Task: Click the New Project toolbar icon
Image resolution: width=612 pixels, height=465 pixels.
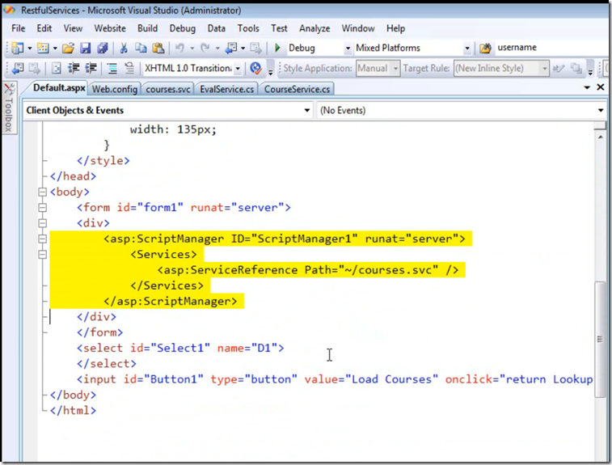Action: [18, 48]
